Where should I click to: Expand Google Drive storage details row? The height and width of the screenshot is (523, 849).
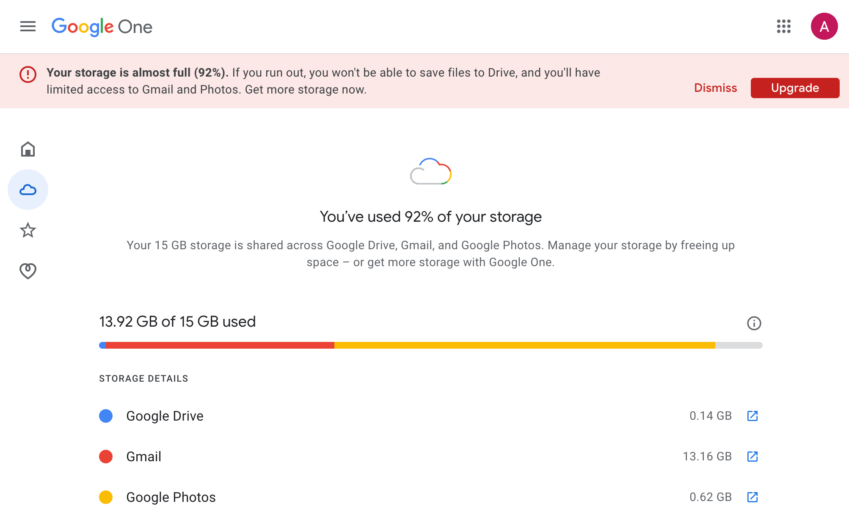[165, 416]
